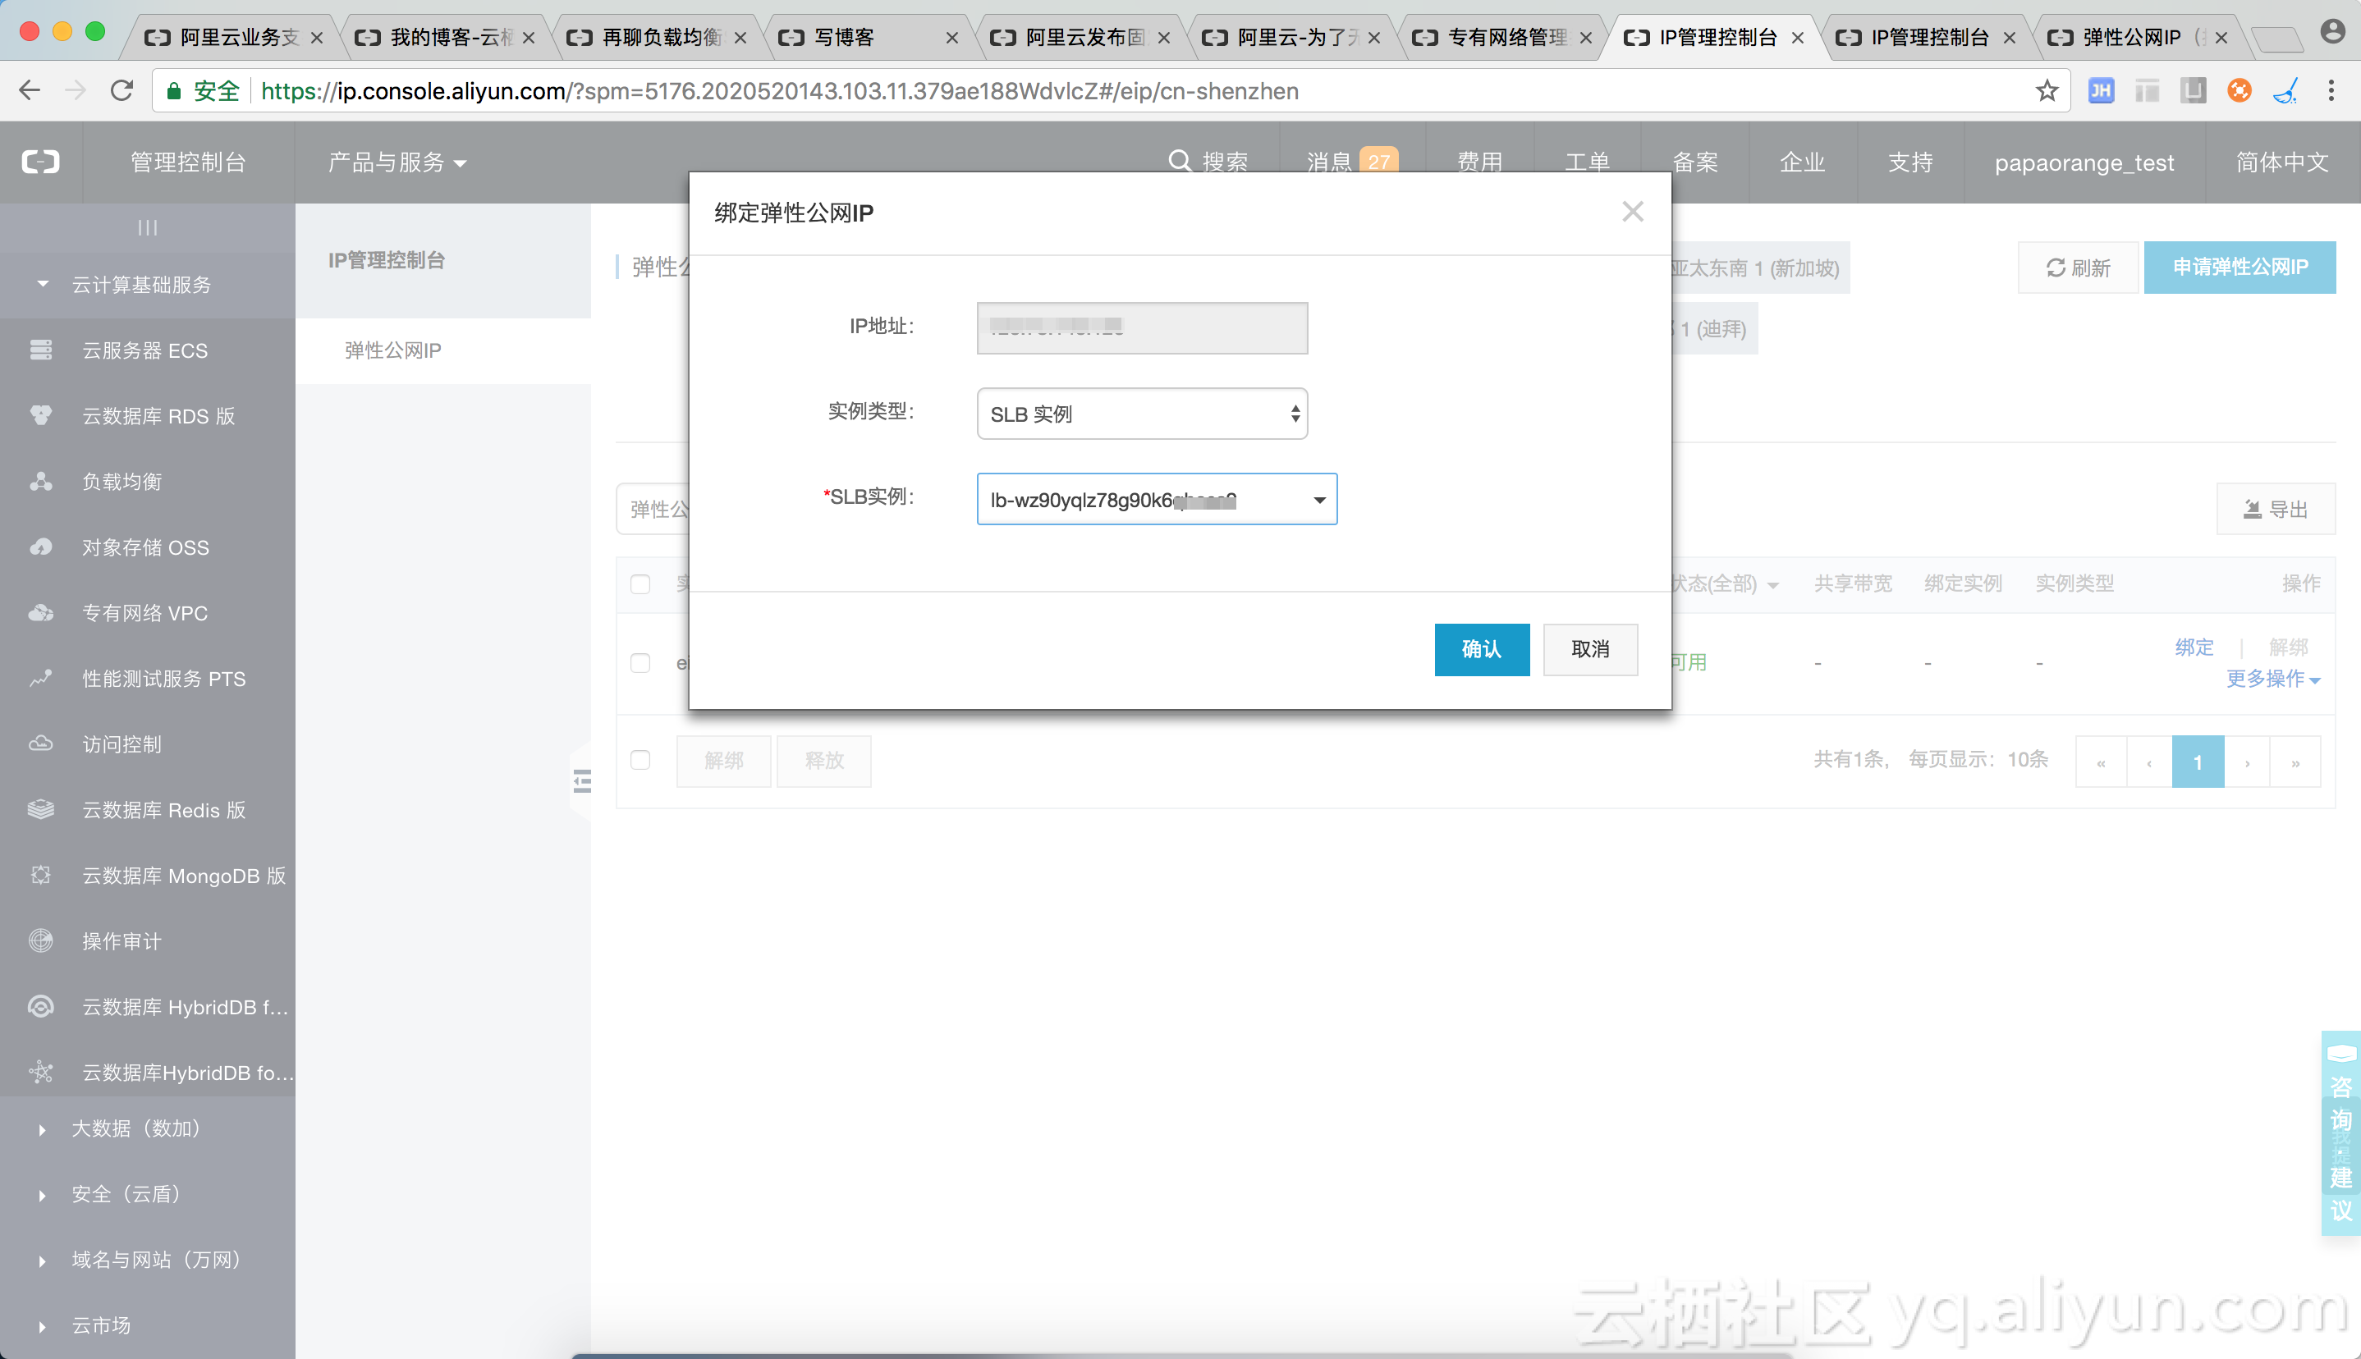This screenshot has width=2361, height=1359.
Task: Click the 取消 button
Action: click(x=1590, y=650)
